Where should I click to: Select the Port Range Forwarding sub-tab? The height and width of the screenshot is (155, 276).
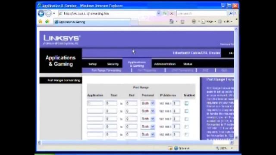(106, 70)
